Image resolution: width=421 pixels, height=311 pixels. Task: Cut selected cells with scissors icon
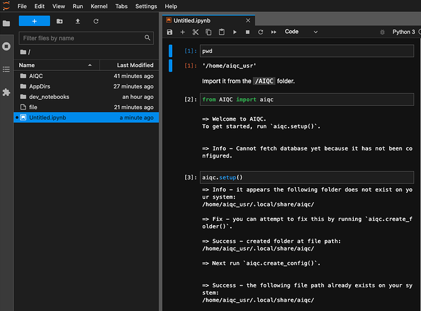(195, 32)
